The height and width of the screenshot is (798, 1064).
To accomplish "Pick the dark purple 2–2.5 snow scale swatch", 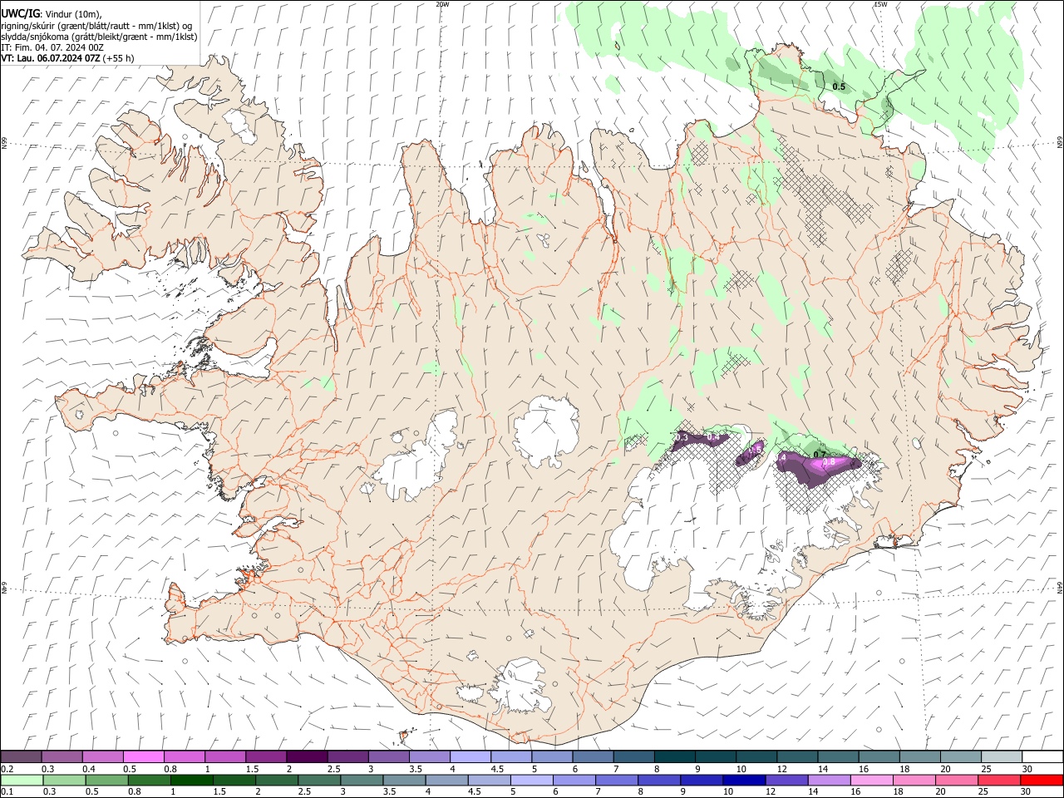I will click(306, 757).
